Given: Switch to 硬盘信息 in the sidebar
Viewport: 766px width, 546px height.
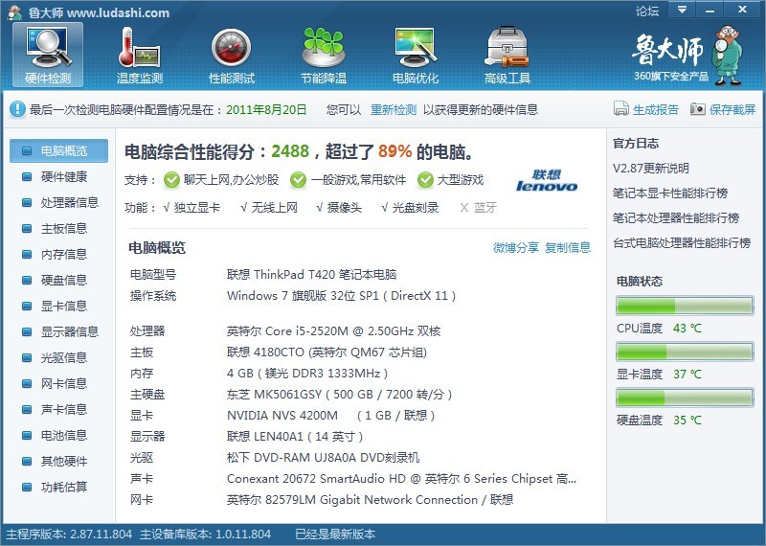Looking at the screenshot, I should [x=63, y=280].
